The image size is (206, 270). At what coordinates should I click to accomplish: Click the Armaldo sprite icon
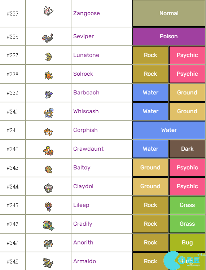[48, 262]
